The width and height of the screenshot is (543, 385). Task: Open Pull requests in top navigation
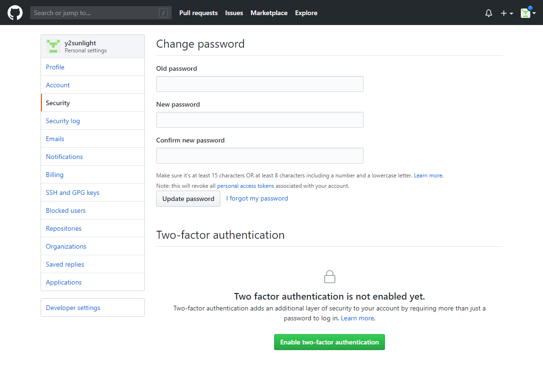pos(198,13)
